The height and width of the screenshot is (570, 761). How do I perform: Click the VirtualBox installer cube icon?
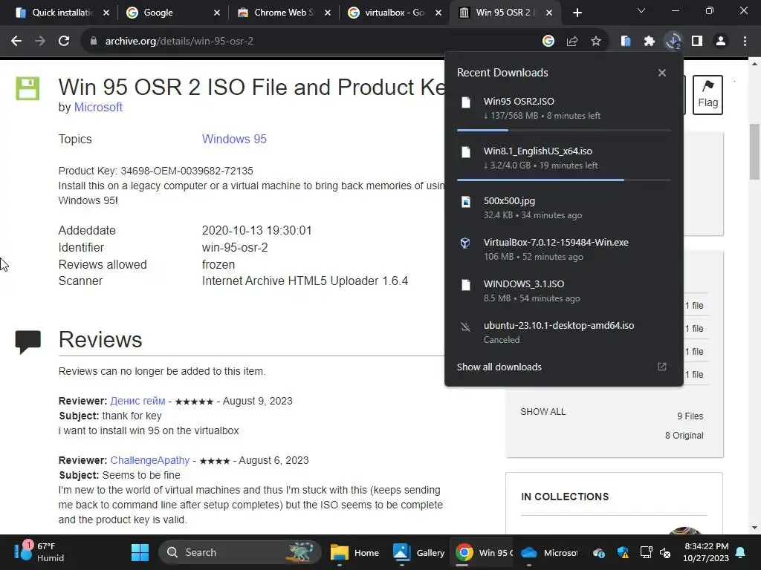point(465,243)
